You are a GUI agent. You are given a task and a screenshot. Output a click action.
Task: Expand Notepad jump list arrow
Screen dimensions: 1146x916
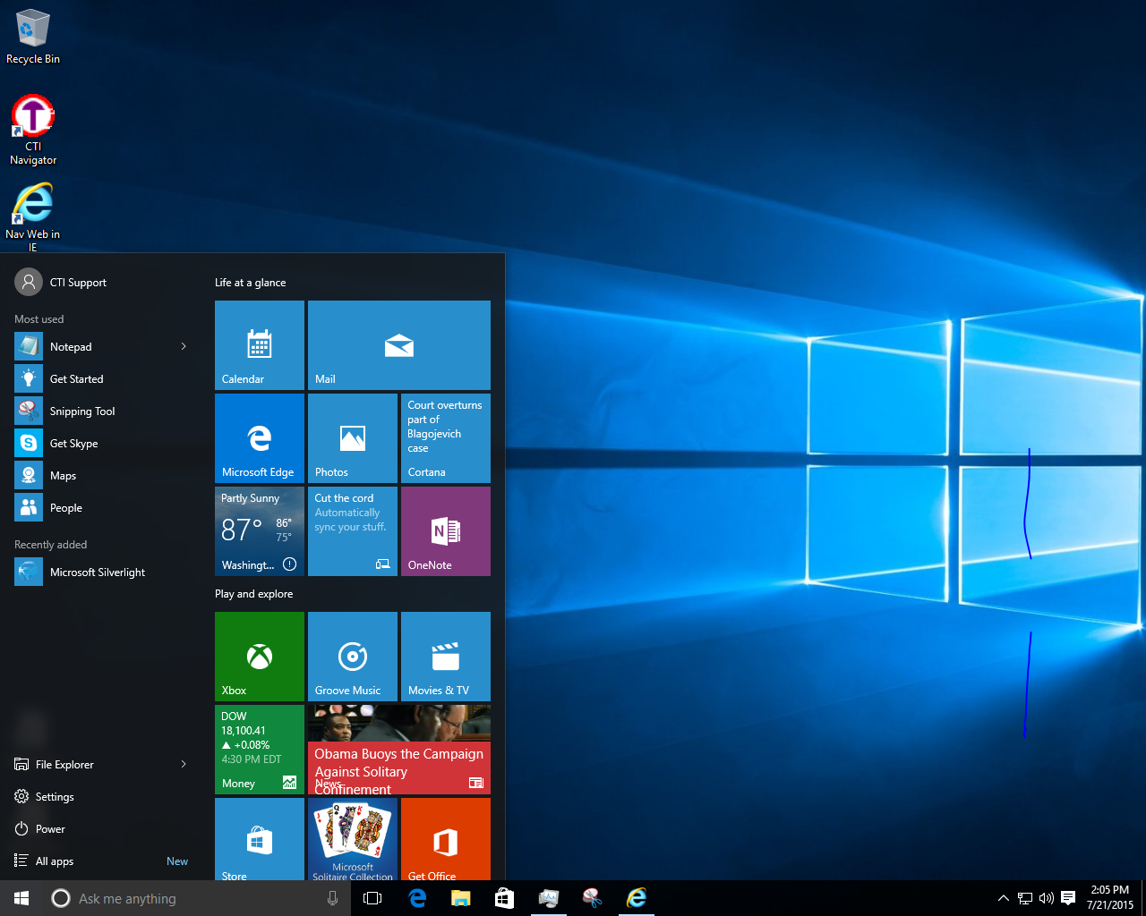coord(184,346)
